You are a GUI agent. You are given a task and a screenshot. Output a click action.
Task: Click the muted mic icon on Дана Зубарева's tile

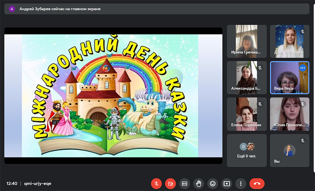point(303,32)
